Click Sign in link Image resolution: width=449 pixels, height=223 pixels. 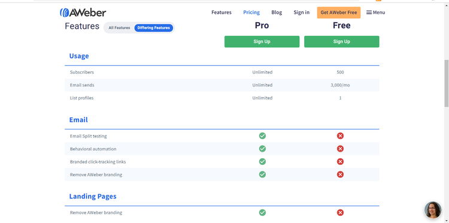pos(302,13)
